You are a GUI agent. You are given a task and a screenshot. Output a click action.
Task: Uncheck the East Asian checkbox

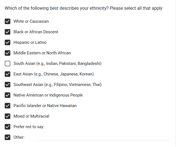coord(8,74)
